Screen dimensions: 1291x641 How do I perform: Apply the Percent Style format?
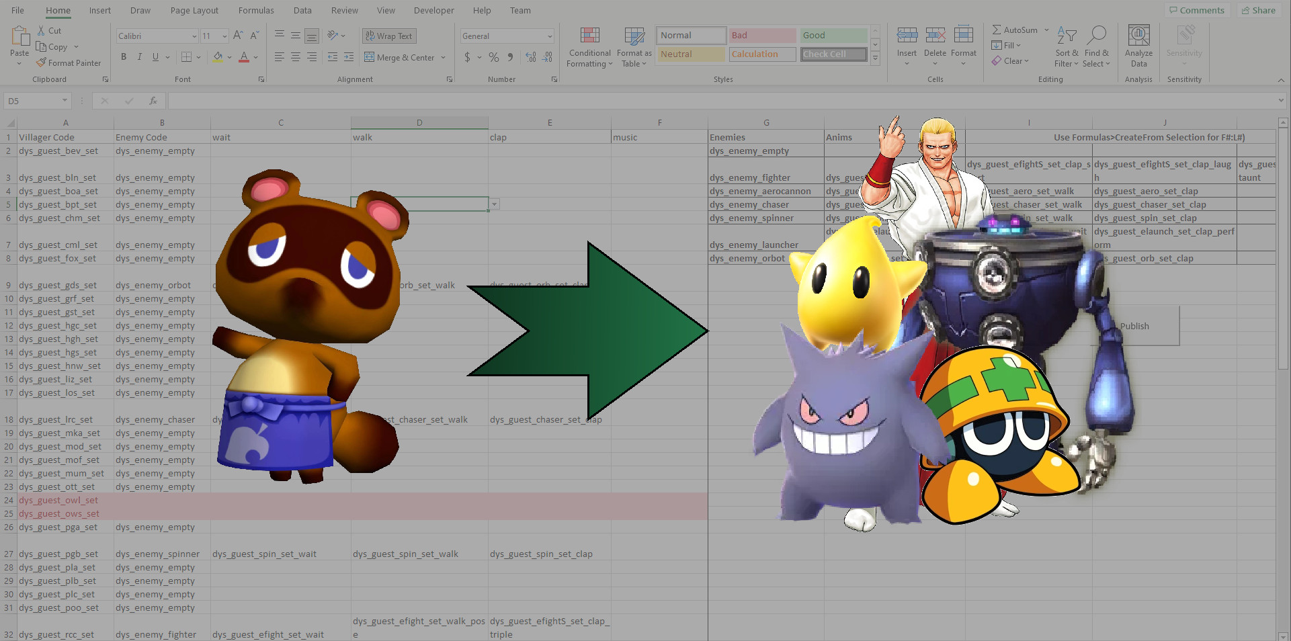pyautogui.click(x=493, y=58)
